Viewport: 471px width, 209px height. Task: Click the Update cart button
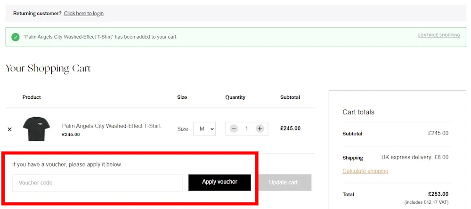283,183
